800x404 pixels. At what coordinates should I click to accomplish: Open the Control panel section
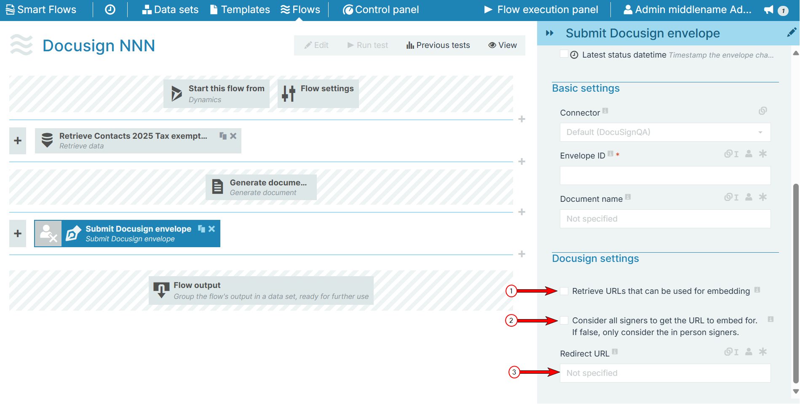coord(380,9)
